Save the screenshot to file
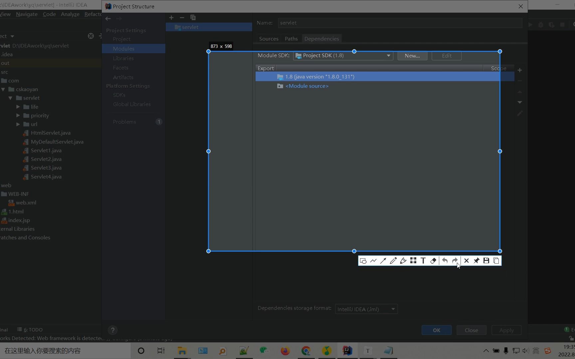 tap(486, 261)
